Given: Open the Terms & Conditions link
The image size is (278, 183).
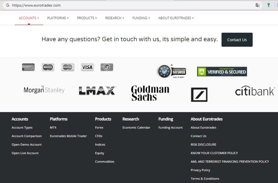Looking at the screenshot, I should click(205, 179).
